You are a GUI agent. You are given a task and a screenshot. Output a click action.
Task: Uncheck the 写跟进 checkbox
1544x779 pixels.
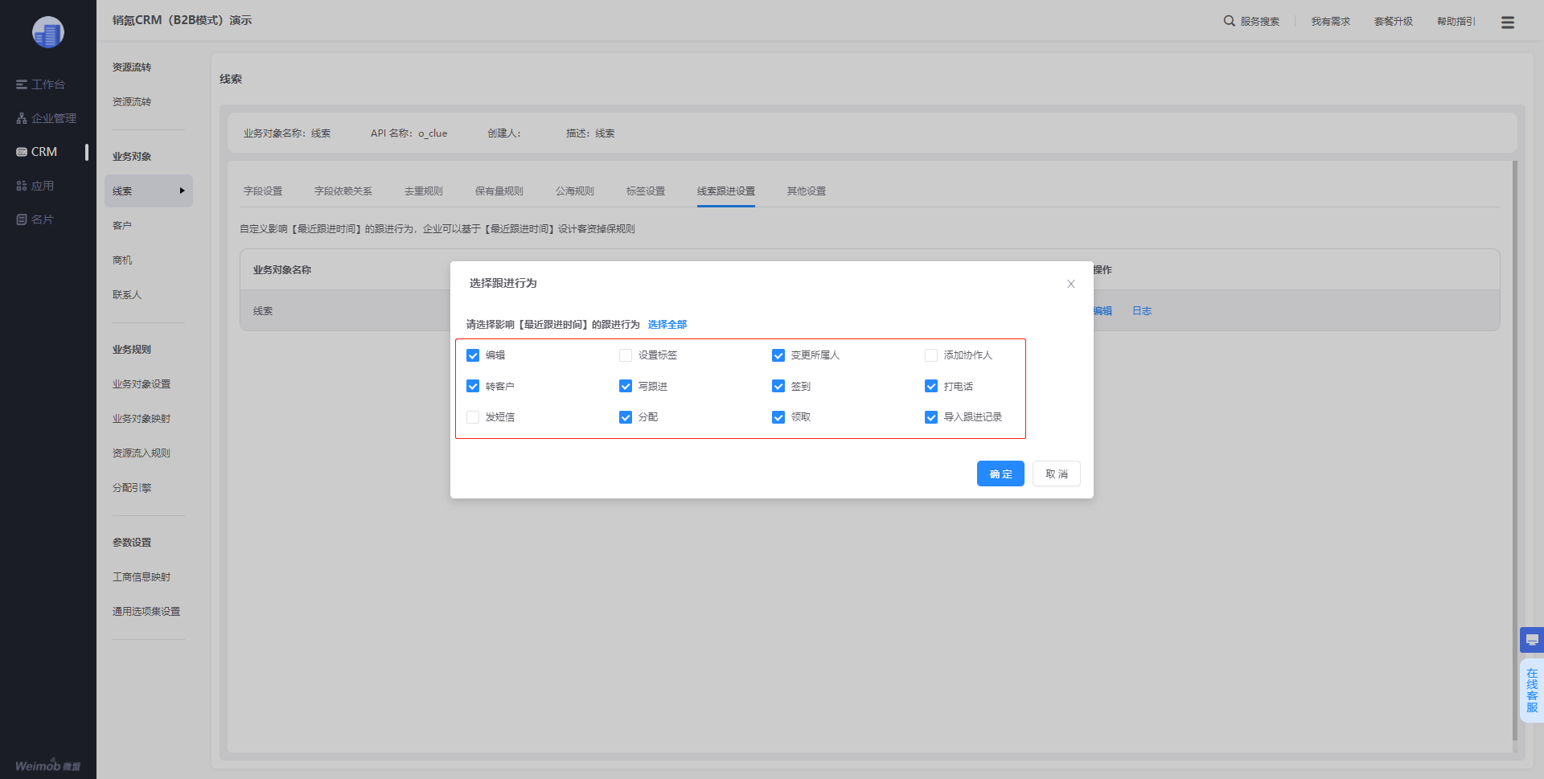[x=626, y=386]
